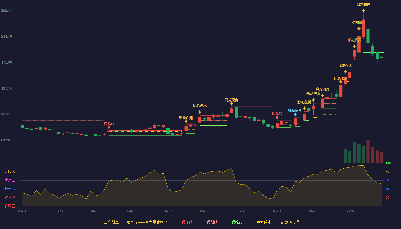Select the 祥龙腾云 arrow marker

354,46
